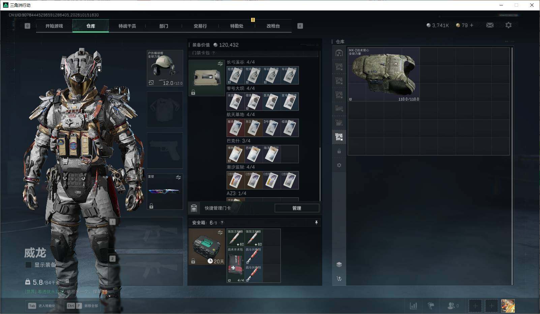Switch to the 特战干员 tab
This screenshot has width=540, height=314.
(x=127, y=26)
